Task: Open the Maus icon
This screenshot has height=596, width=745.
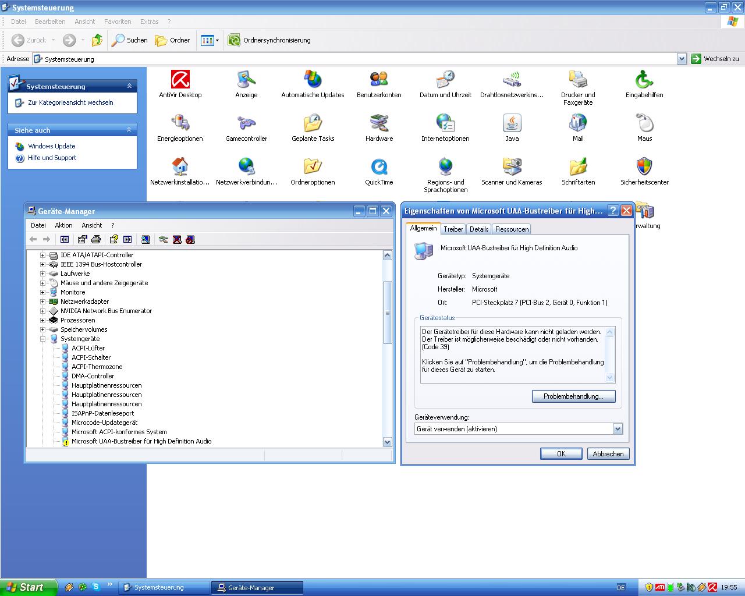Action: click(644, 127)
